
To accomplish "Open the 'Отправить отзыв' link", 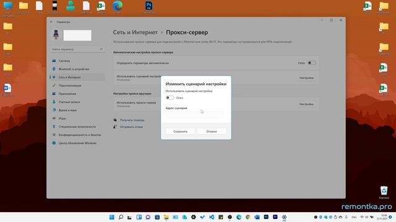I will coord(131,127).
